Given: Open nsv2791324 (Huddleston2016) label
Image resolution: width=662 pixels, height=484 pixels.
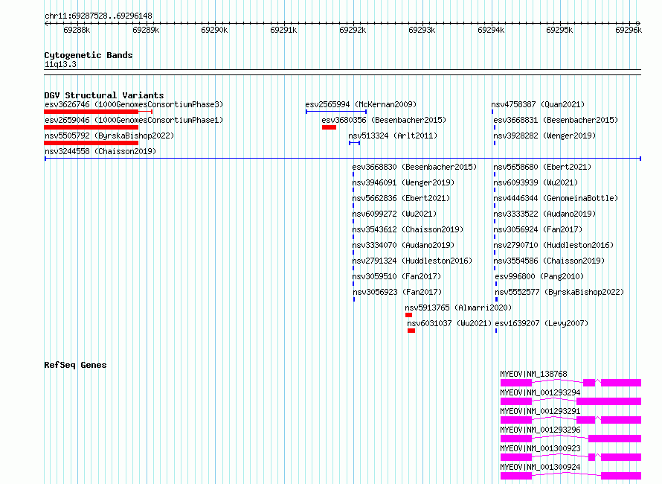Looking at the screenshot, I should click(413, 261).
